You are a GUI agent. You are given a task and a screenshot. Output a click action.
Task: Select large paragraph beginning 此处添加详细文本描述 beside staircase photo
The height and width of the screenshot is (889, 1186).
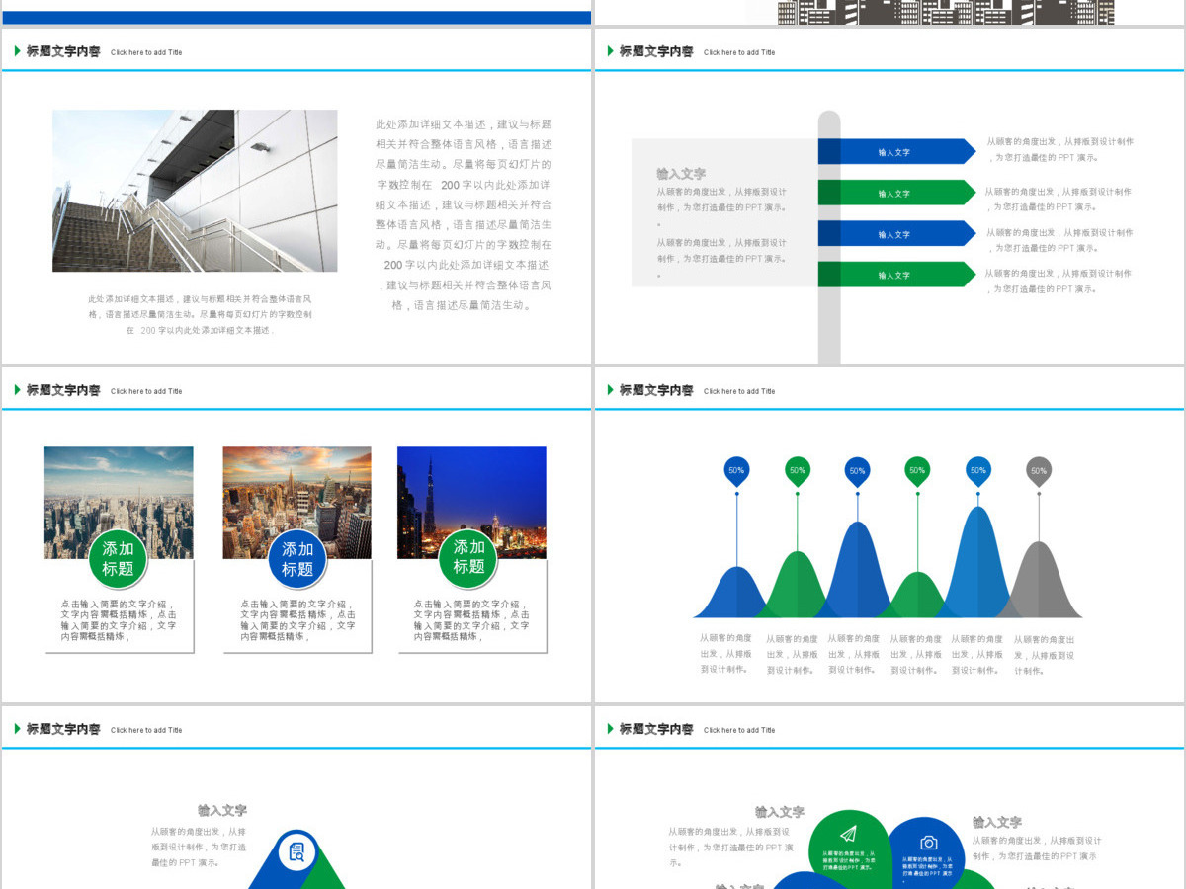click(x=464, y=214)
